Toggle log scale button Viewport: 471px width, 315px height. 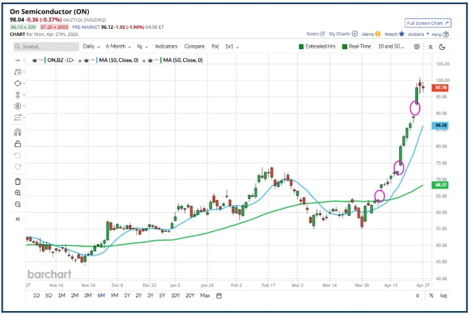(x=444, y=296)
